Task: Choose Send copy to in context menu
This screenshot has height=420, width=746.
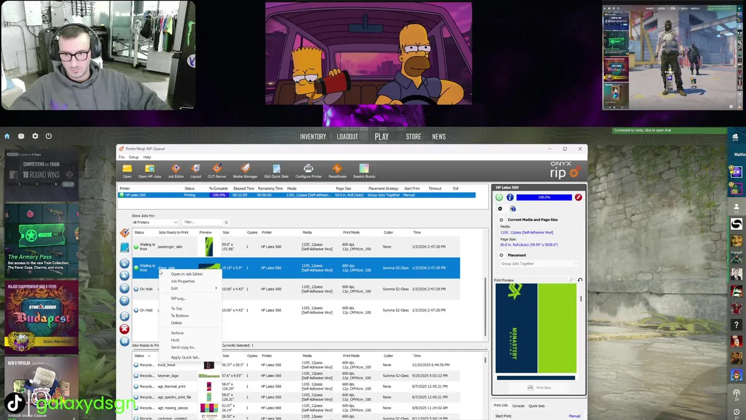Action: (183, 348)
